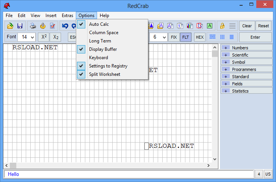Save the worksheet with the floppy disk icon
The width and height of the screenshot is (276, 182).
tap(20, 26)
